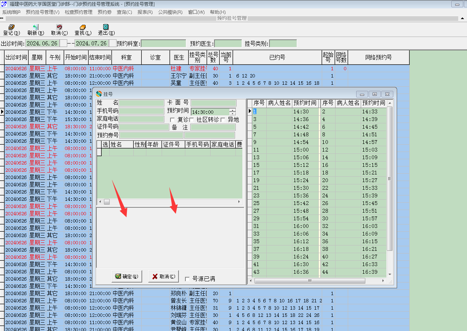Image resolution: width=467 pixels, height=331 pixels.
Task: Close the 挂号 dialog window
Action: tap(387, 94)
